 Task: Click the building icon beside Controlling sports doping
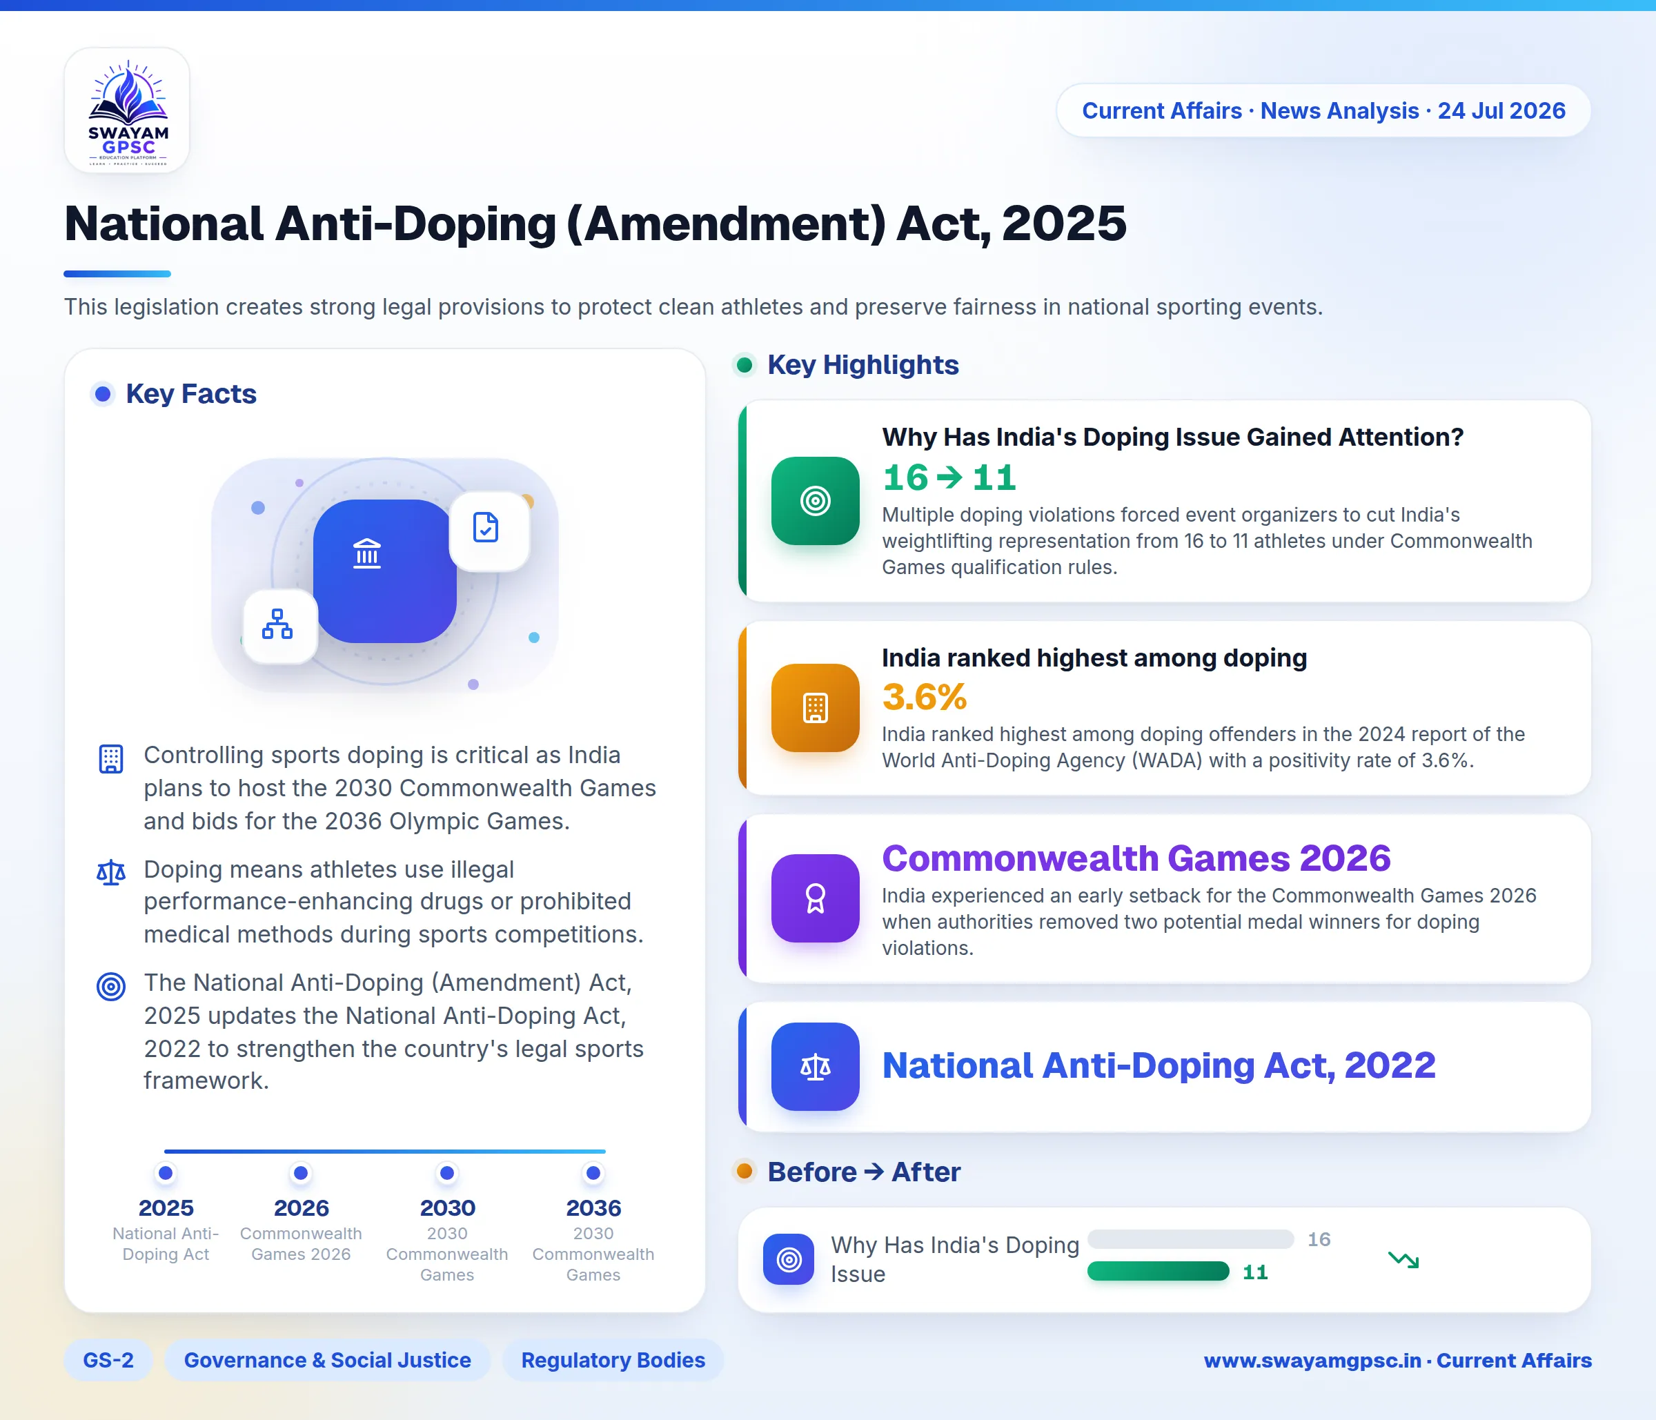111,758
